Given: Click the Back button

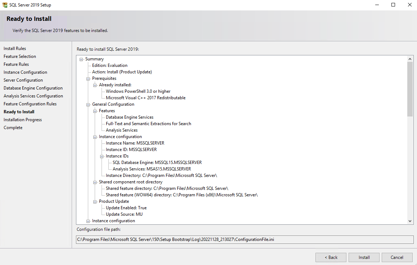Looking at the screenshot, I should pyautogui.click(x=331, y=257).
